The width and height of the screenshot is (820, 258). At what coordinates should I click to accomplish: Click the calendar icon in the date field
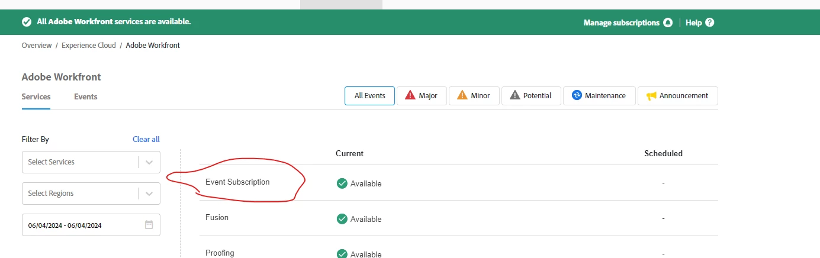pos(149,225)
